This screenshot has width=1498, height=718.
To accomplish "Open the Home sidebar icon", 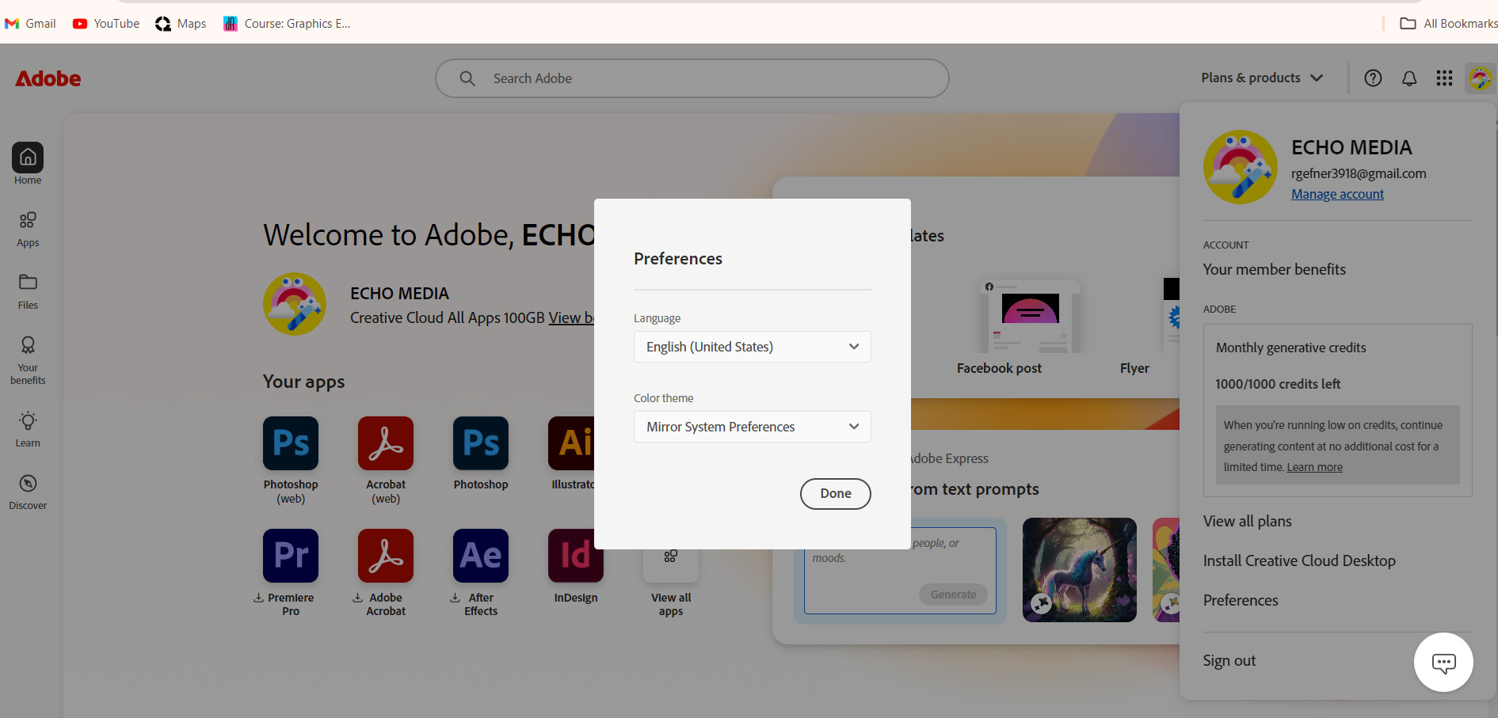I will [x=28, y=158].
